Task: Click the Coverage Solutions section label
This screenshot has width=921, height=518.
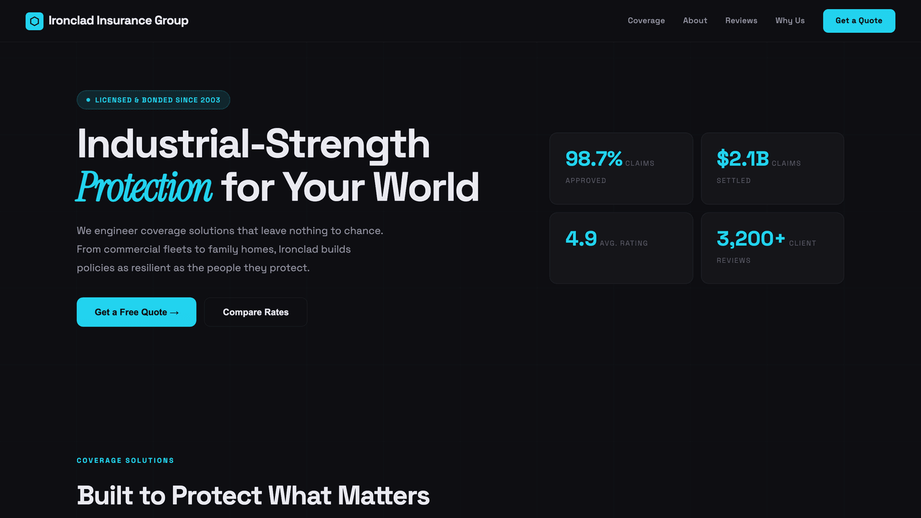Action: tap(126, 461)
